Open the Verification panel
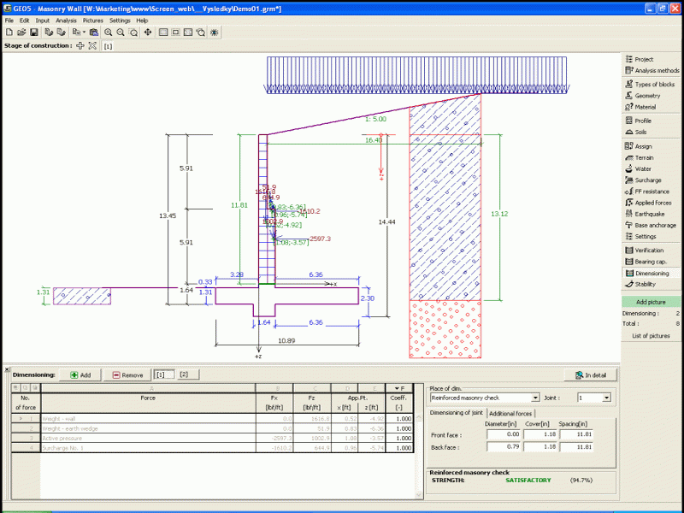Screen dimensions: 684x513 point(650,250)
